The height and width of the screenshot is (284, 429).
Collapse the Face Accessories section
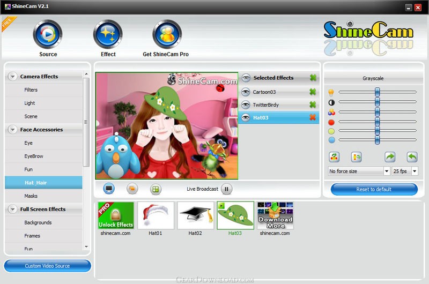click(12, 129)
